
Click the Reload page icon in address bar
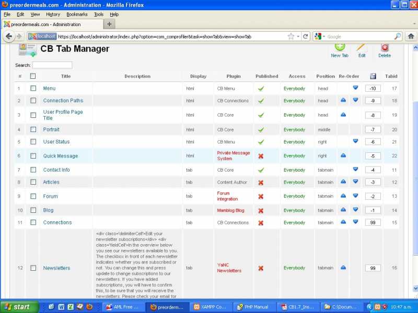tap(306, 36)
